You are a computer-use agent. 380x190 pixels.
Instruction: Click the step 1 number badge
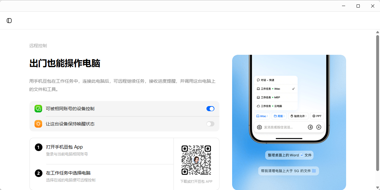click(38, 147)
